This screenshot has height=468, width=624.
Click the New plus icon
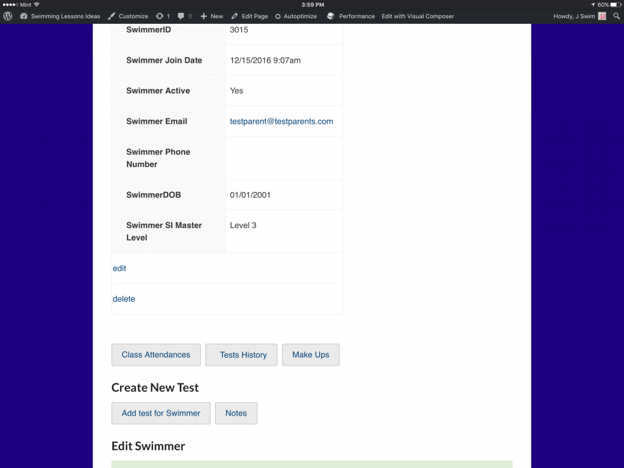coord(204,16)
